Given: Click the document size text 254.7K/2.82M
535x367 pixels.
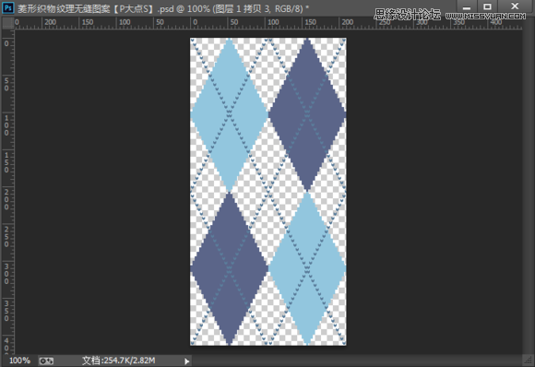Looking at the screenshot, I should coord(118,361).
